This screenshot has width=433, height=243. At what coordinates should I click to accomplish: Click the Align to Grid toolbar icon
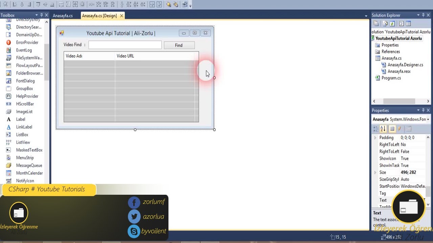(x=5, y=4)
